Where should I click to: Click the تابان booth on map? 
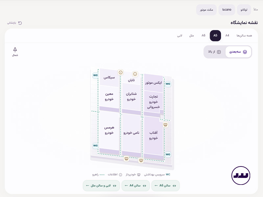click(131, 80)
